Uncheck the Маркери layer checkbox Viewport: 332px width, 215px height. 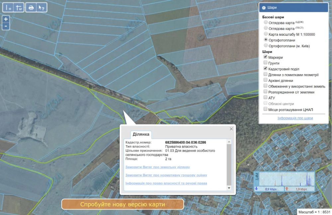tap(265, 57)
